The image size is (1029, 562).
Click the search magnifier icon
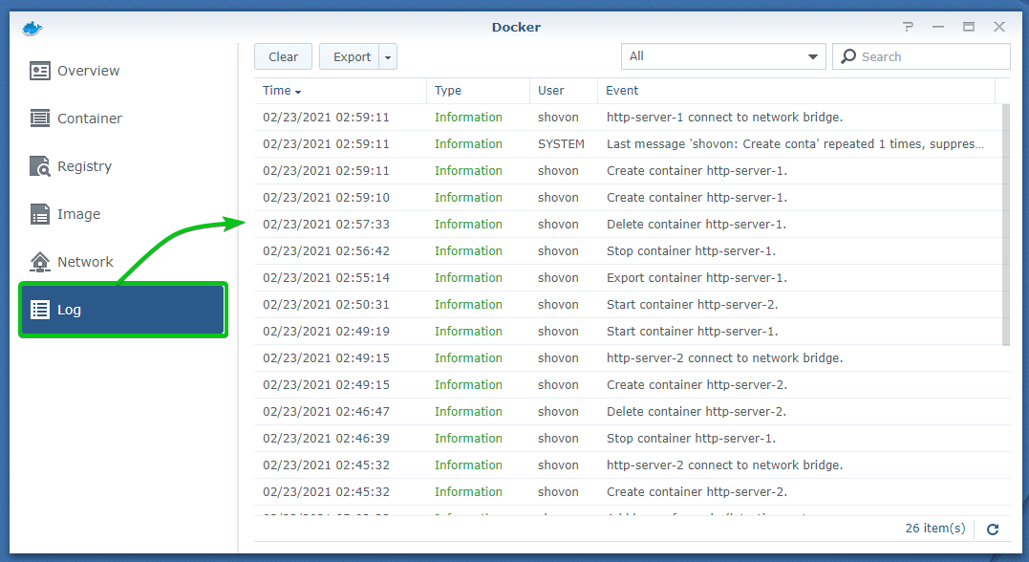point(848,56)
